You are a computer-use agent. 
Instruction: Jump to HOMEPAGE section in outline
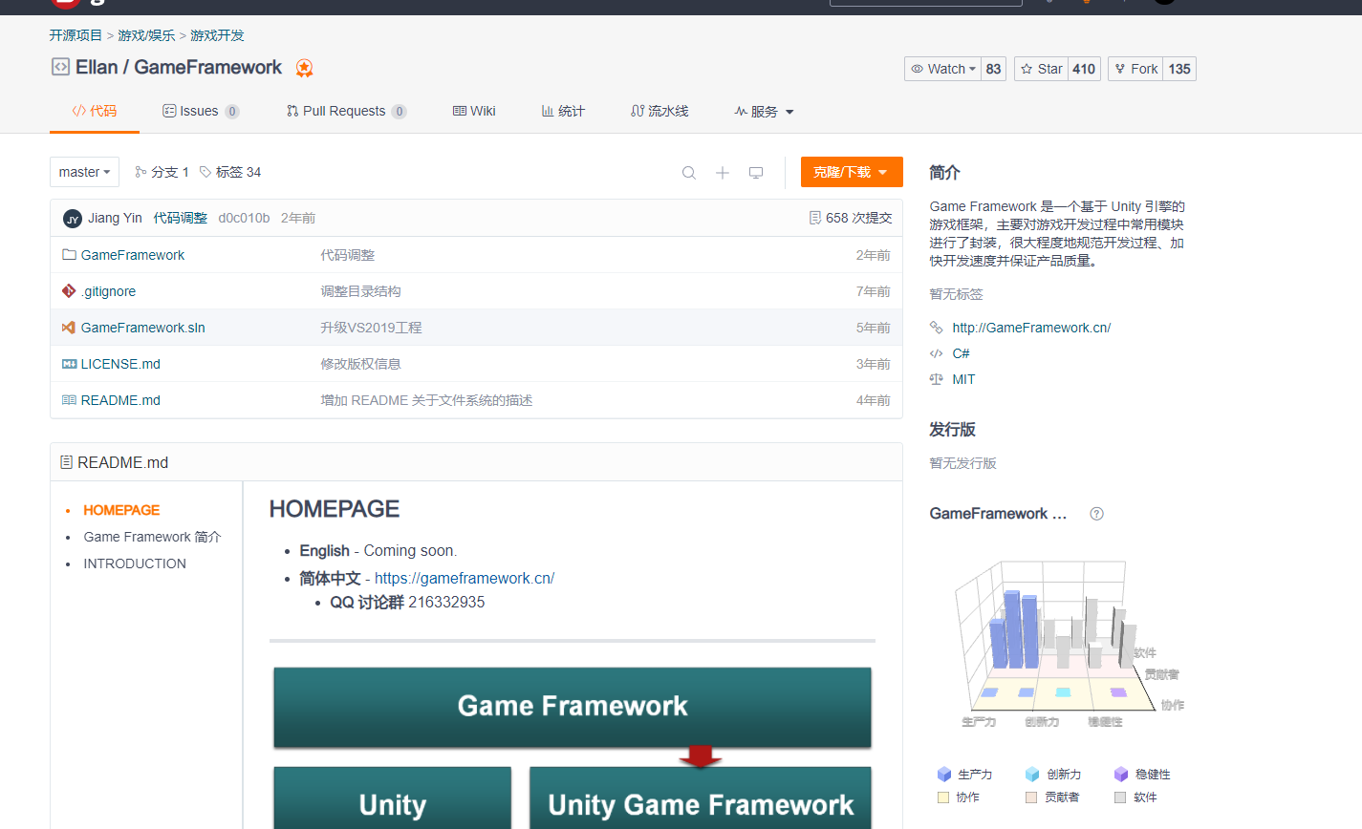pos(121,510)
